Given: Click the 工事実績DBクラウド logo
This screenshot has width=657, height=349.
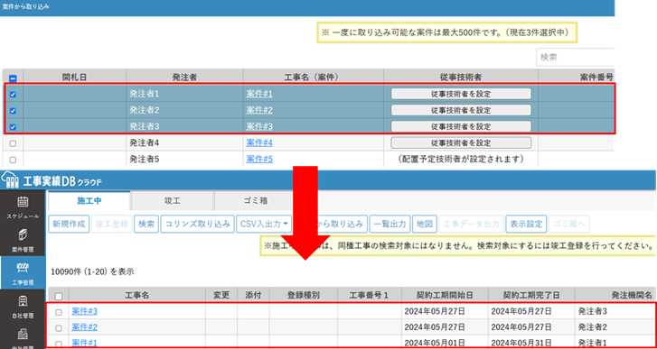Looking at the screenshot, I should [x=52, y=181].
